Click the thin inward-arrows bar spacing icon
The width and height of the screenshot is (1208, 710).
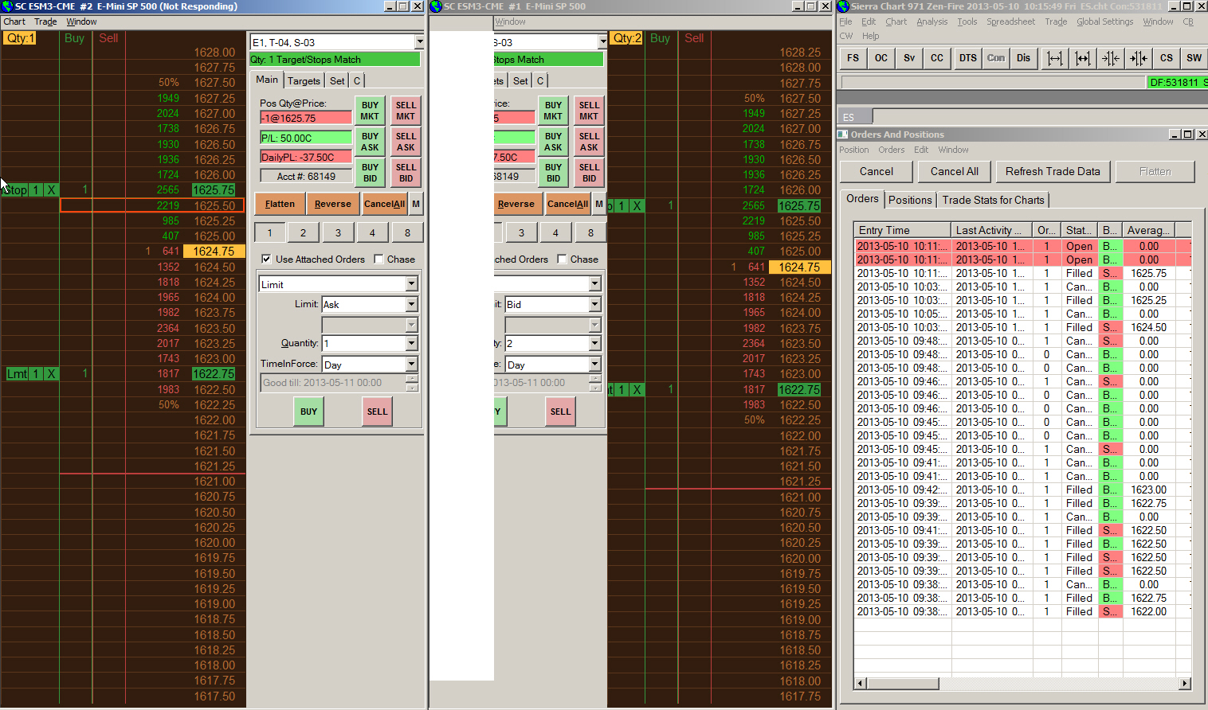click(1111, 58)
